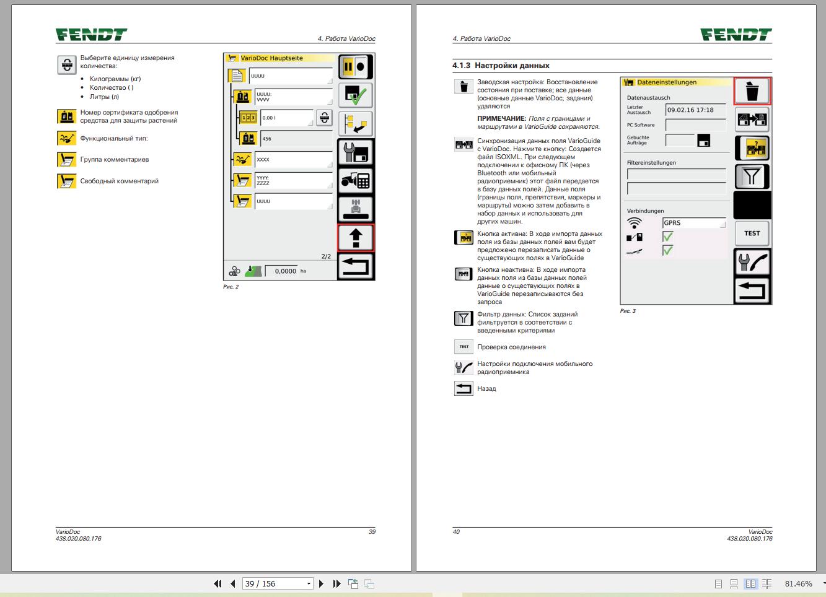Switch to single page layout

pos(718,583)
